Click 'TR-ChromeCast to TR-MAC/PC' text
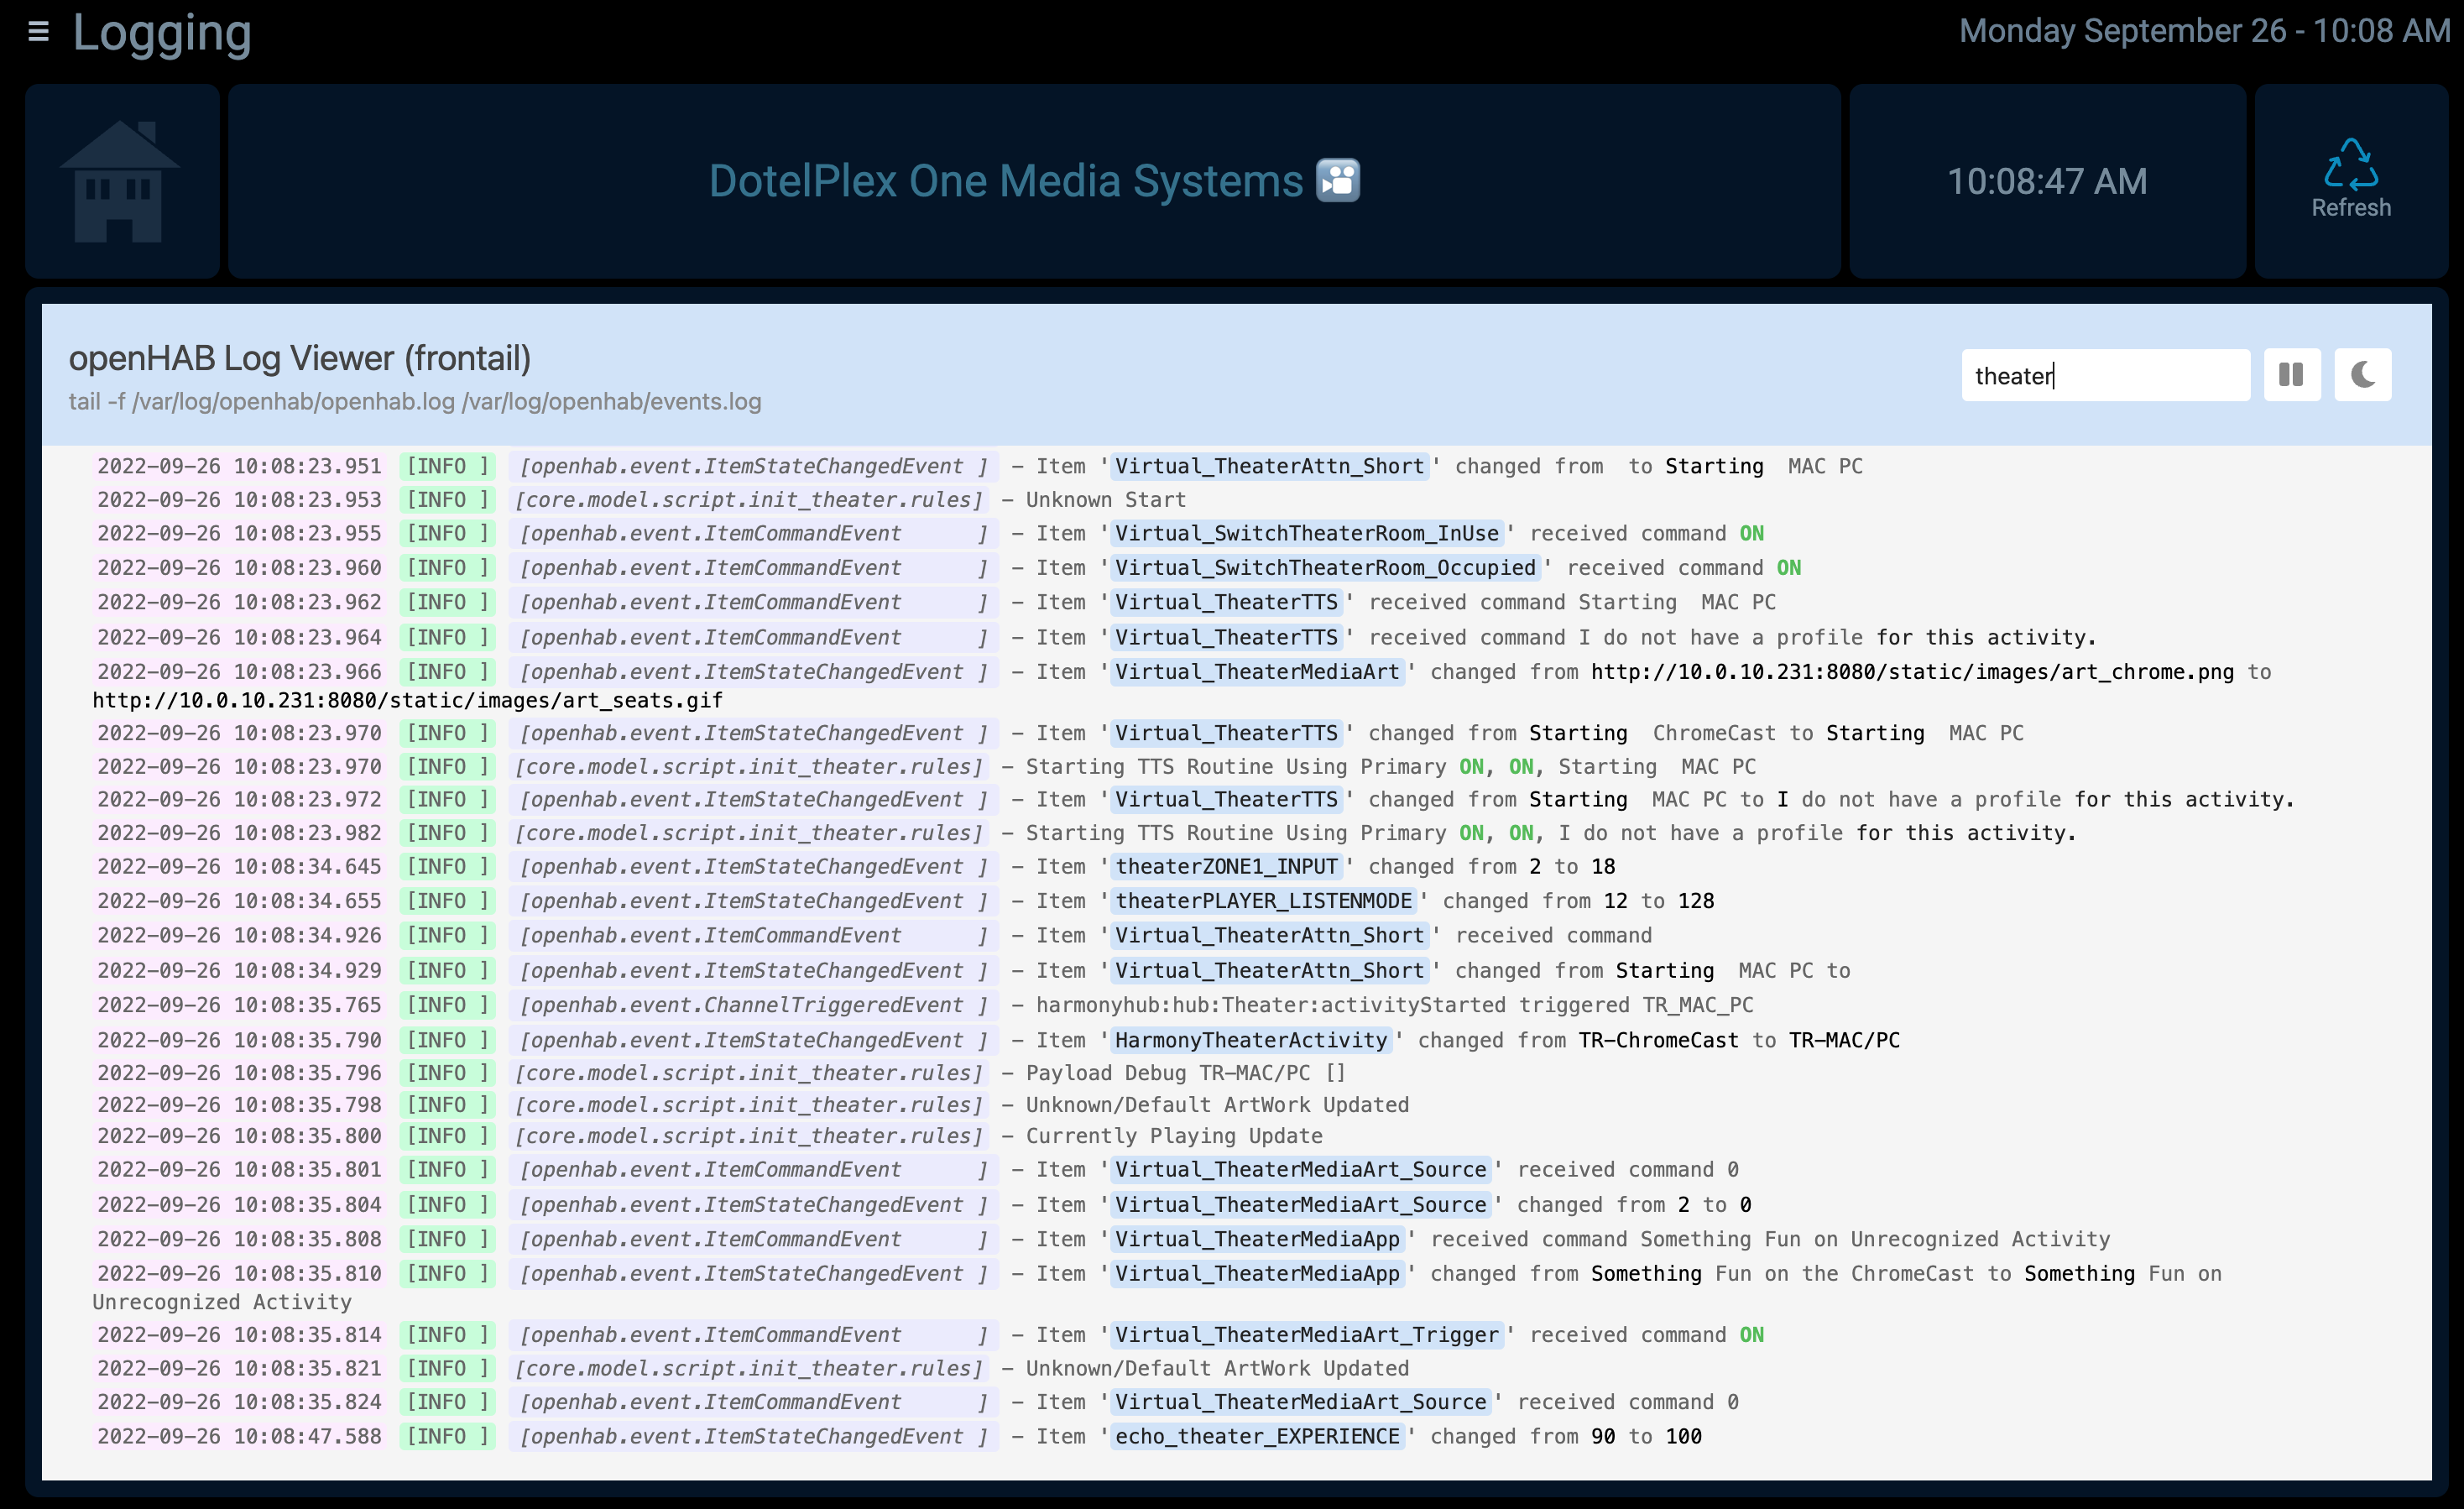The width and height of the screenshot is (2464, 1509). pos(1739,1039)
